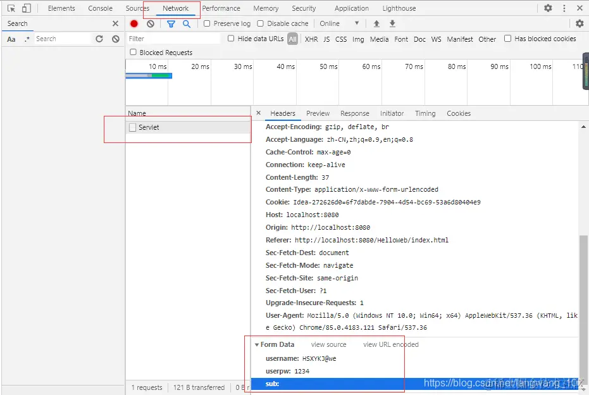The height and width of the screenshot is (395, 589).
Task: Open the Timing detail tab
Action: pyautogui.click(x=425, y=113)
